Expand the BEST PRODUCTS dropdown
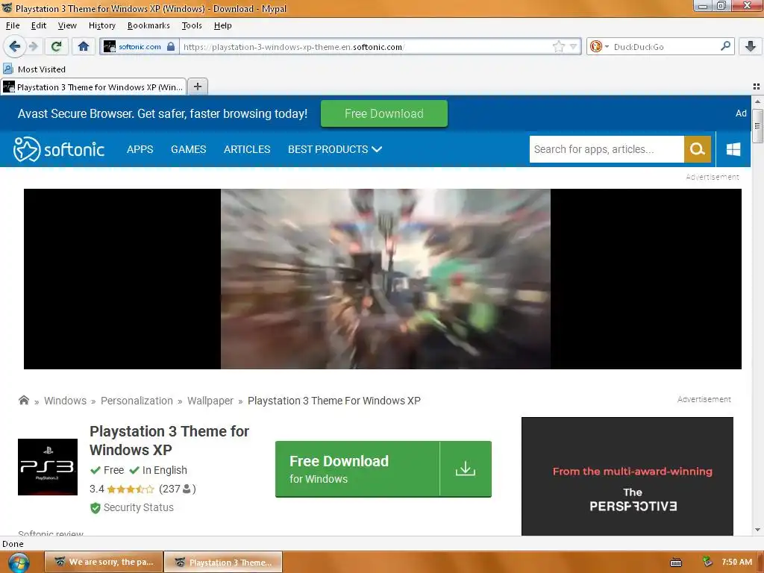 pos(335,149)
